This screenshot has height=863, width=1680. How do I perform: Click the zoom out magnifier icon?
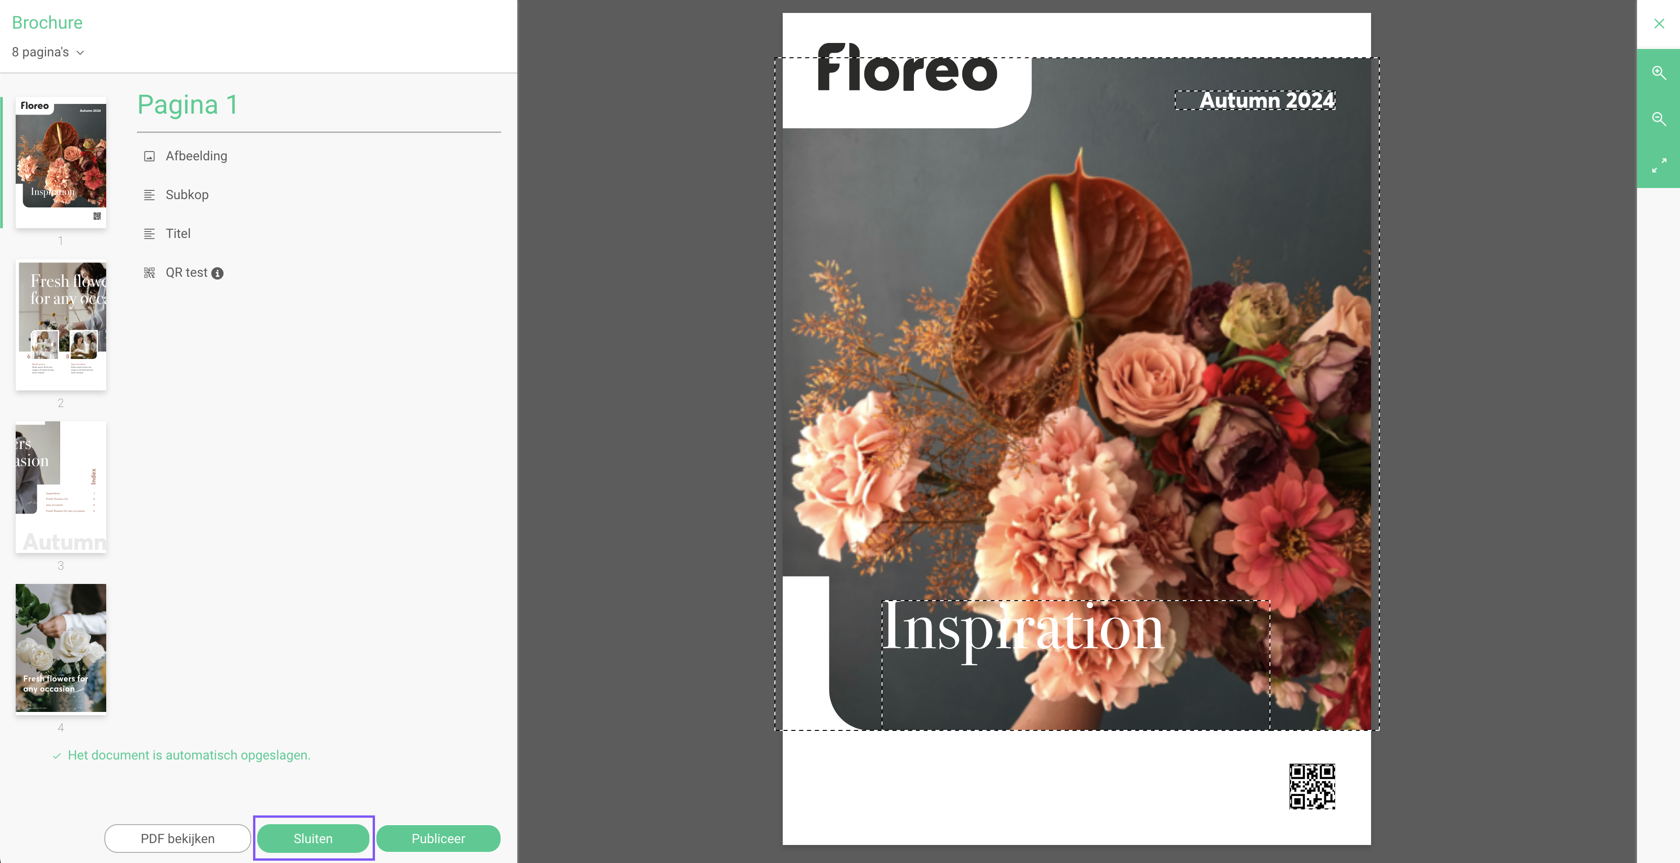pyautogui.click(x=1658, y=119)
